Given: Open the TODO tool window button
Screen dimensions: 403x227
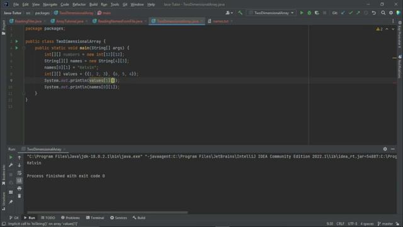Looking at the screenshot, I should (48, 218).
